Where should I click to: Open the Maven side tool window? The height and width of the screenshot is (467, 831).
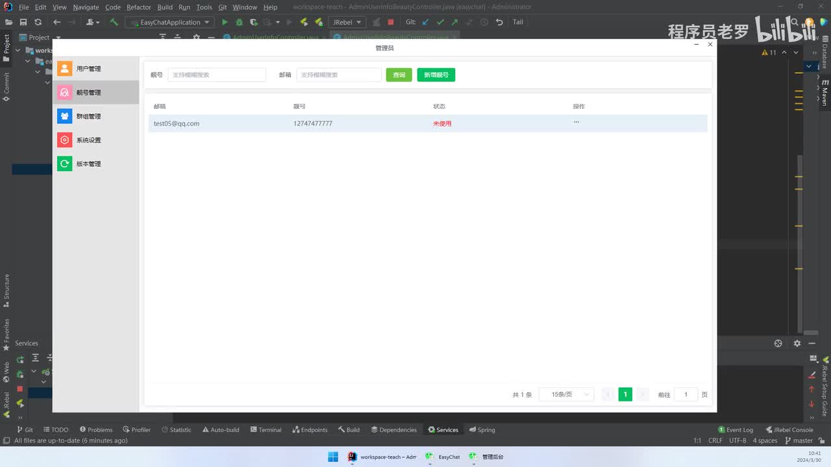[825, 92]
